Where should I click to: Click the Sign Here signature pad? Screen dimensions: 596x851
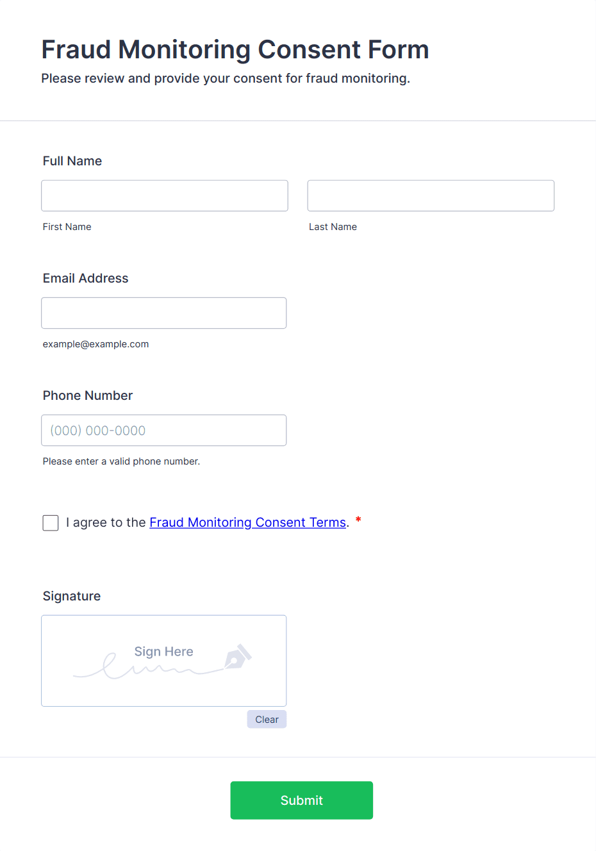[x=164, y=661]
